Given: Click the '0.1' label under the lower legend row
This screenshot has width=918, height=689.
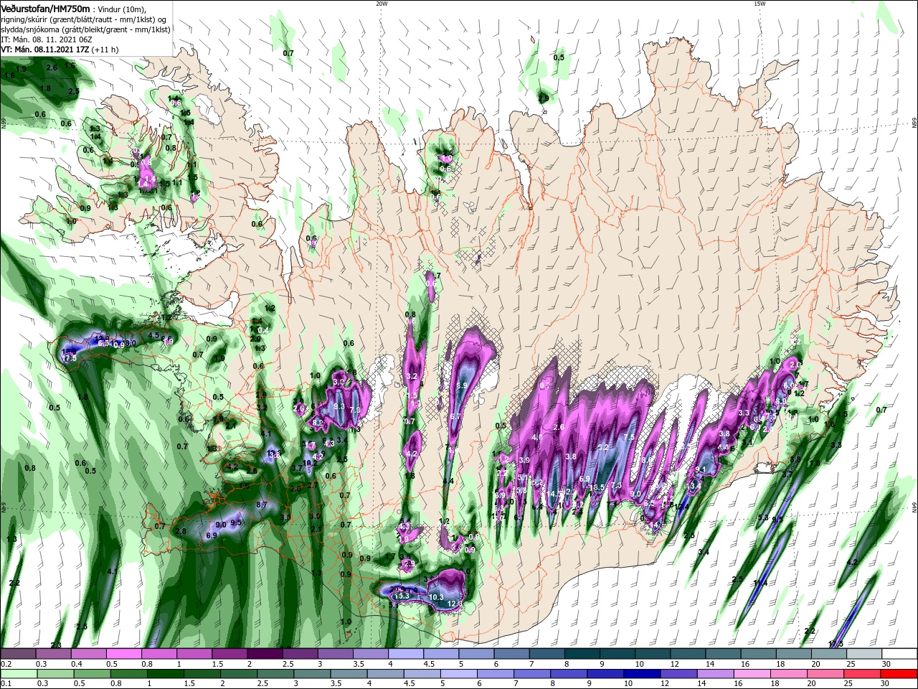Looking at the screenshot, I should tap(5, 684).
